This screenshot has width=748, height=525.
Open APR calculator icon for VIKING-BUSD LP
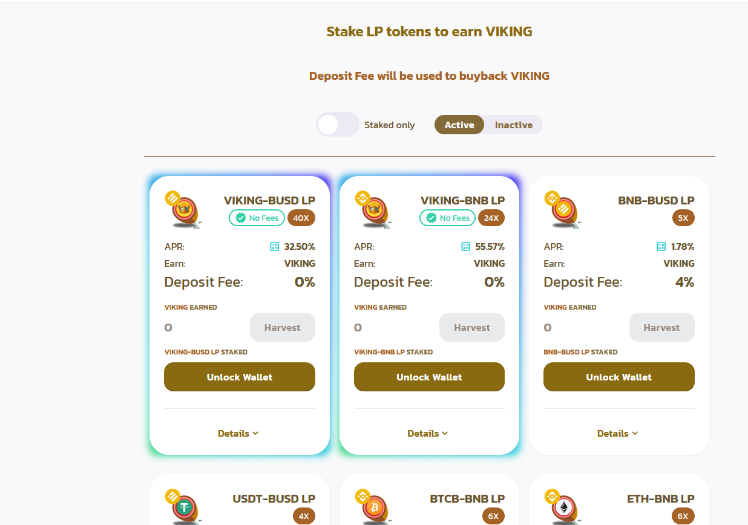pos(275,247)
